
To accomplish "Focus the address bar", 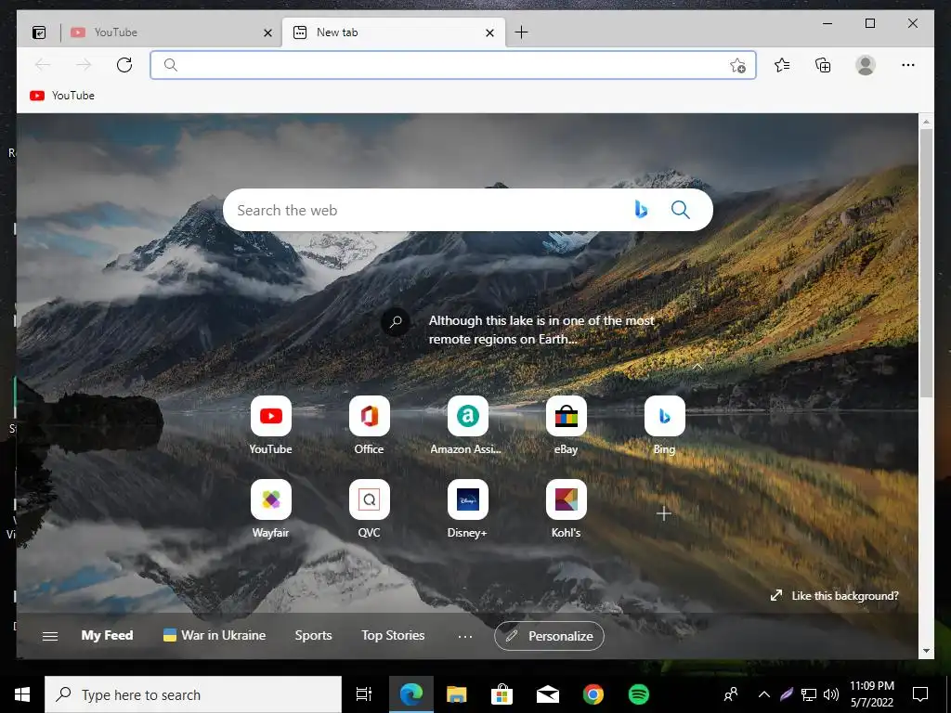I will tap(452, 65).
